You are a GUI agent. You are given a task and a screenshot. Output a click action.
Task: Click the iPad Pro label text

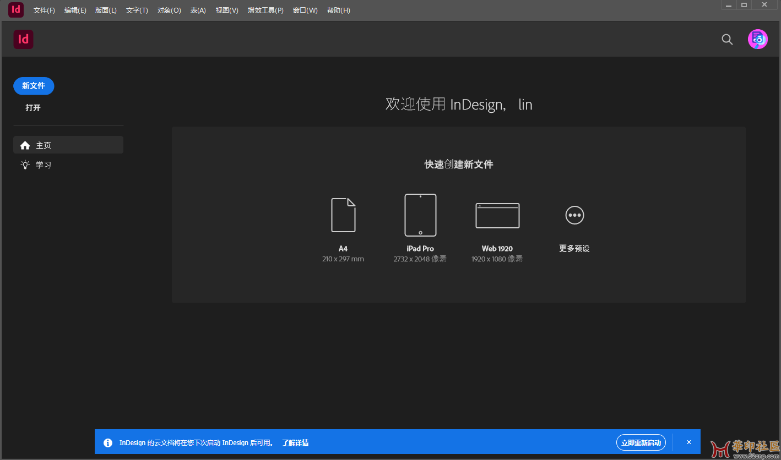coord(420,249)
